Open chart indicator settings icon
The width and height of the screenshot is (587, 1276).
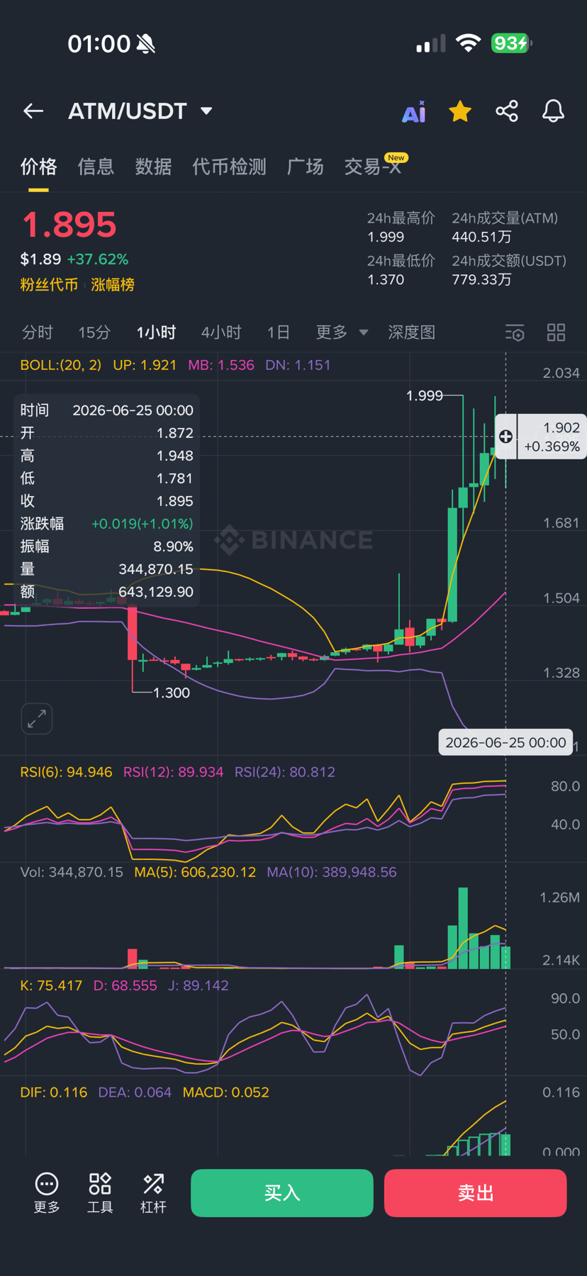click(x=515, y=332)
